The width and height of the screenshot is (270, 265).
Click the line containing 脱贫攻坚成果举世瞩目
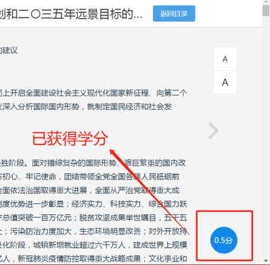[x=93, y=218]
